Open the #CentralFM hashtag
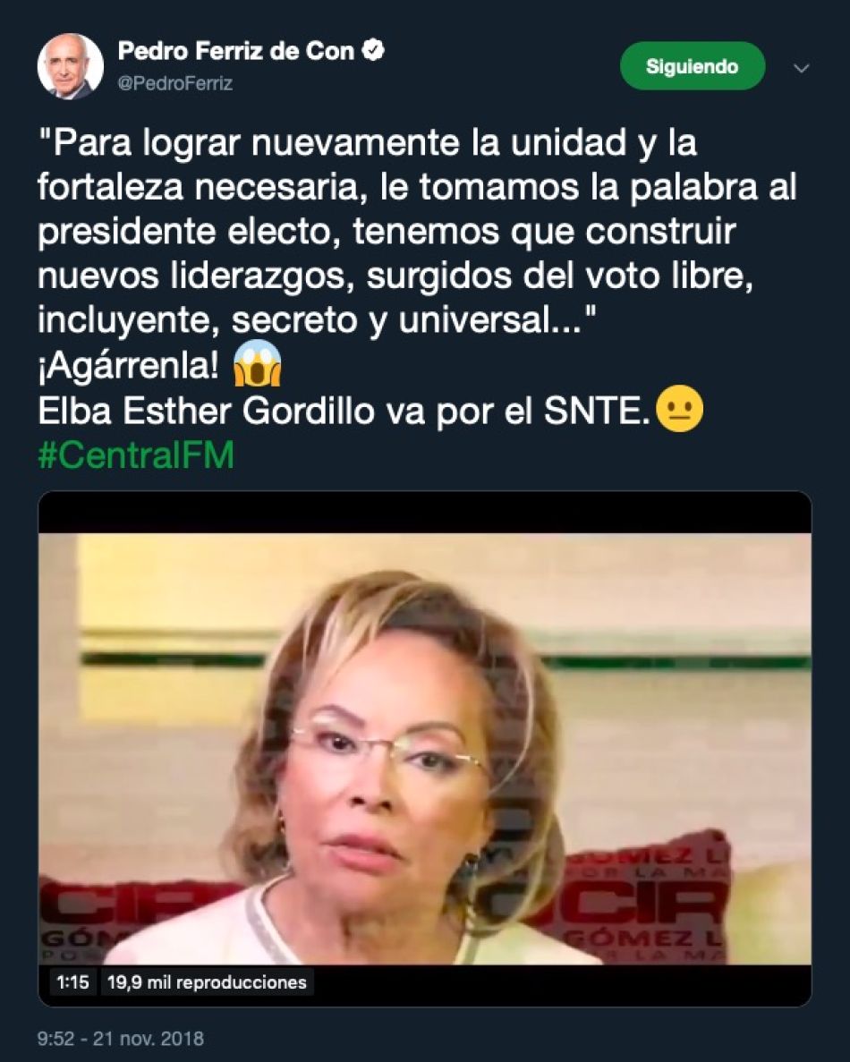 [x=136, y=455]
